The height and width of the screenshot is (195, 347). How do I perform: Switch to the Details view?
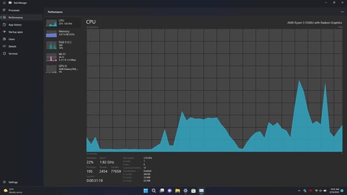tap(12, 46)
